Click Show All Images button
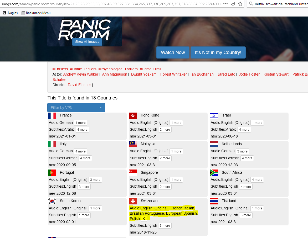Viewport: 308px width, 238px height. (87, 42)
